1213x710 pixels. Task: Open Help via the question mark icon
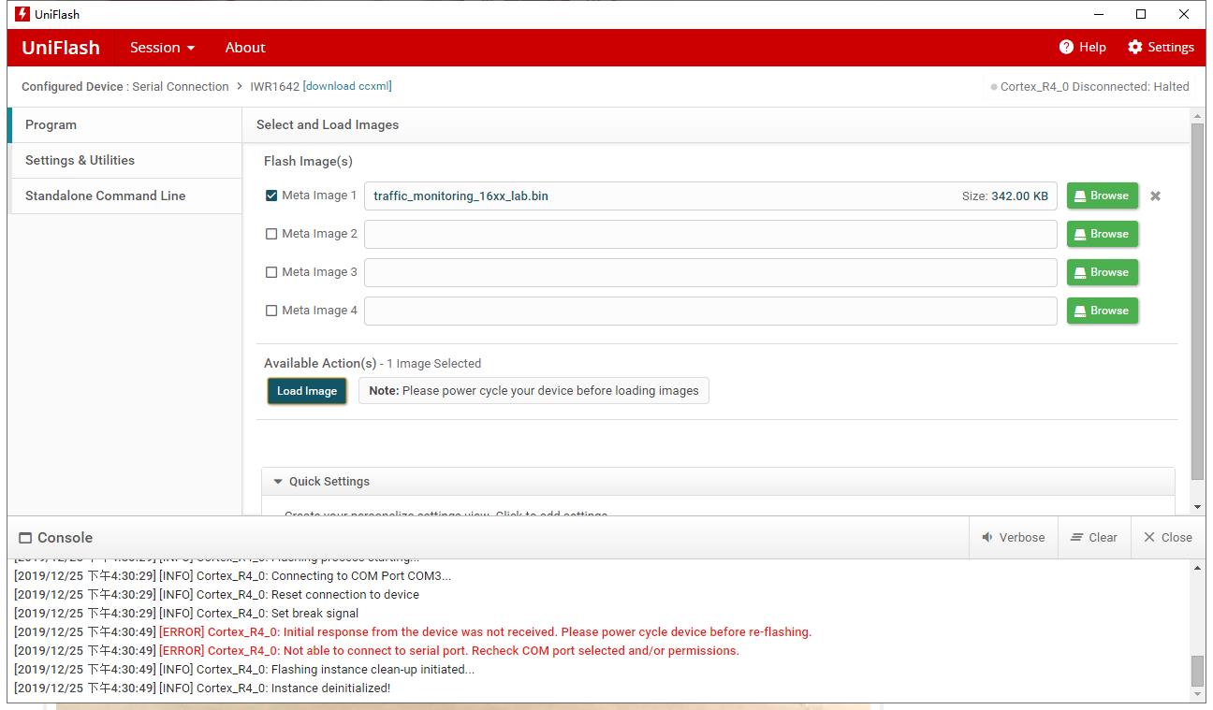(1066, 47)
